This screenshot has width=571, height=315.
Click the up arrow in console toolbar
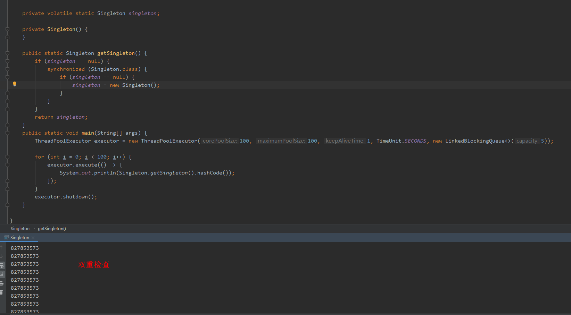coord(1,248)
